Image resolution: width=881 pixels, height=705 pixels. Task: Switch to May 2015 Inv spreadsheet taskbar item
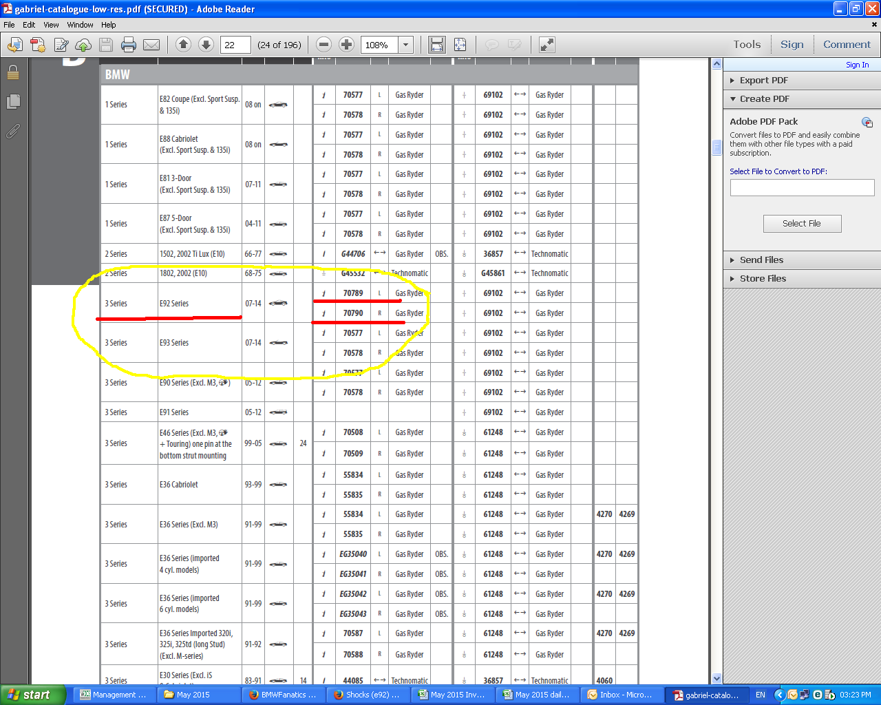tap(454, 695)
